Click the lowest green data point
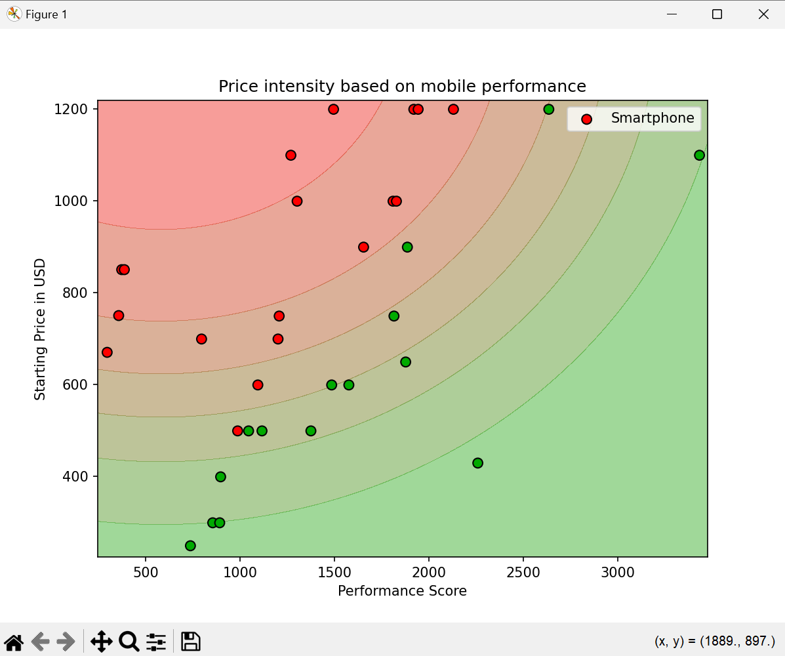Image resolution: width=785 pixels, height=656 pixels. (x=190, y=546)
